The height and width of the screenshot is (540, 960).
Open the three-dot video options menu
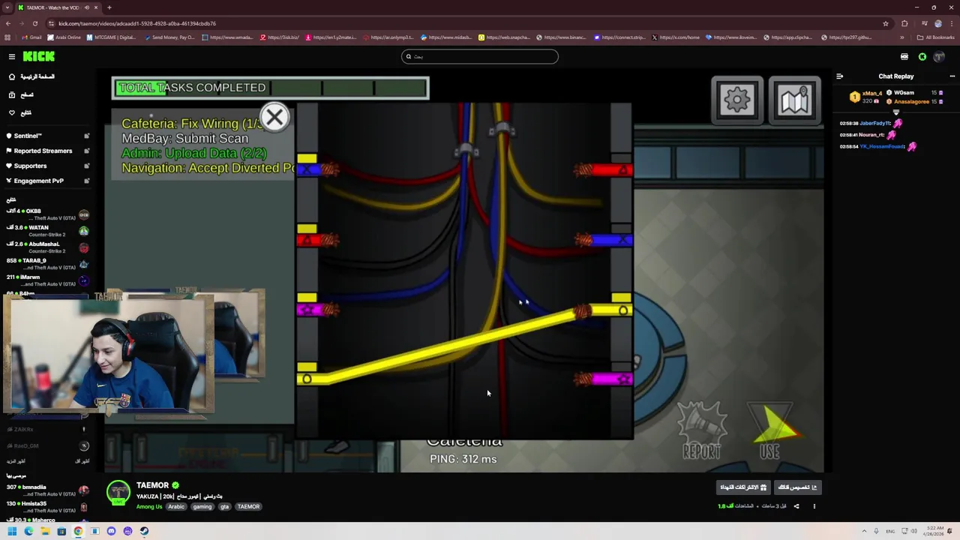coord(814,506)
